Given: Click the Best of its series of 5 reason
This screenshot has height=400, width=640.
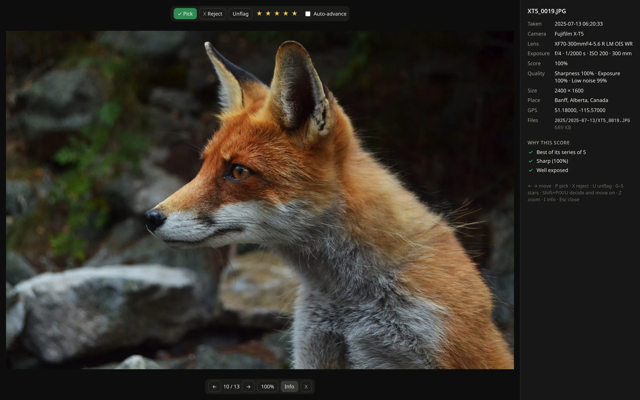Looking at the screenshot, I should [x=561, y=152].
